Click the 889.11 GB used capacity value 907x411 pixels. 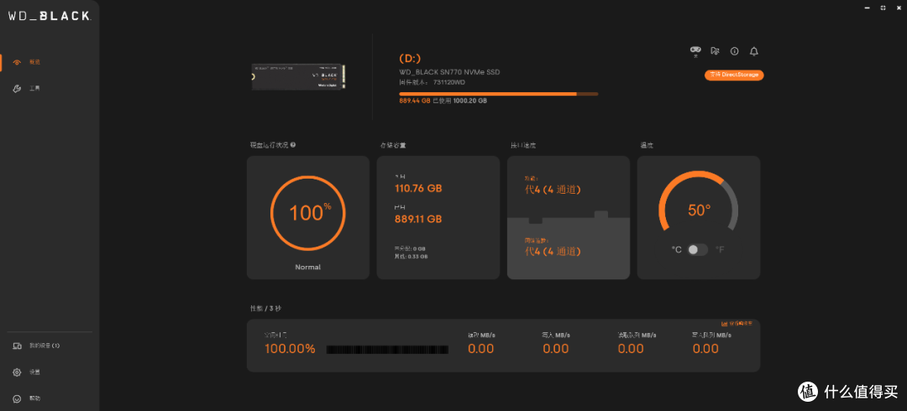click(x=418, y=219)
